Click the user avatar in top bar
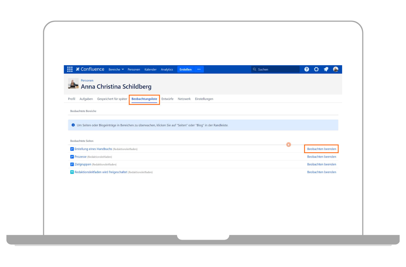This screenshot has width=406, height=267. pos(336,69)
